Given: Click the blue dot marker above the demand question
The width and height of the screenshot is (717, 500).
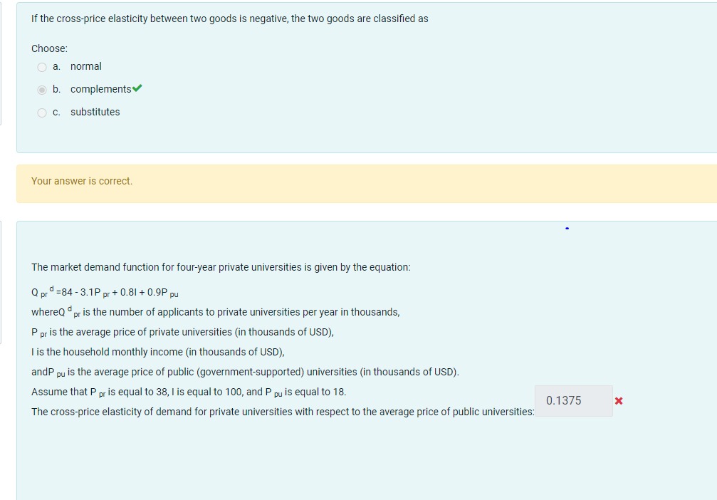Looking at the screenshot, I should pos(567,228).
